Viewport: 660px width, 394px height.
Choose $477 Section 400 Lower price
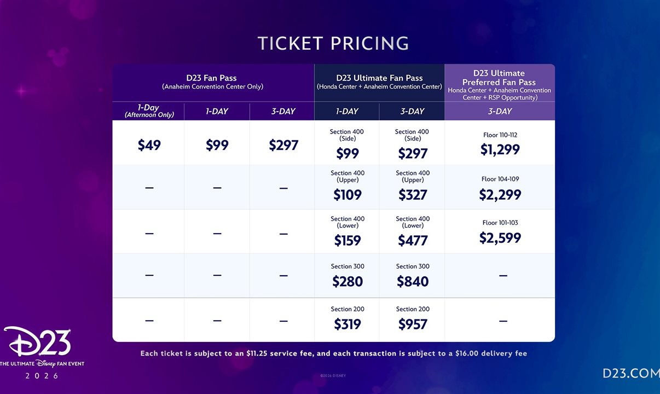click(x=413, y=240)
